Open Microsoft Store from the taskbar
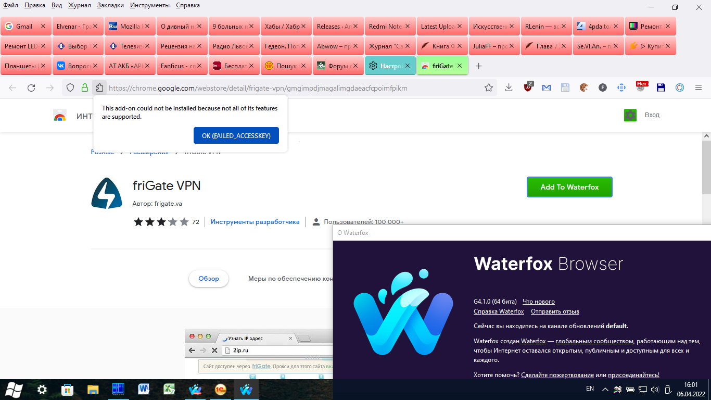The height and width of the screenshot is (400, 711). (68, 389)
